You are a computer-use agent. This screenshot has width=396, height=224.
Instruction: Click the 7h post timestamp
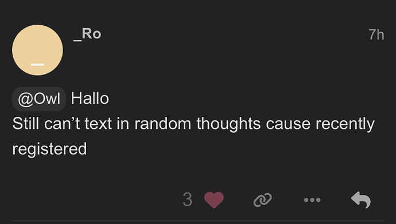376,34
